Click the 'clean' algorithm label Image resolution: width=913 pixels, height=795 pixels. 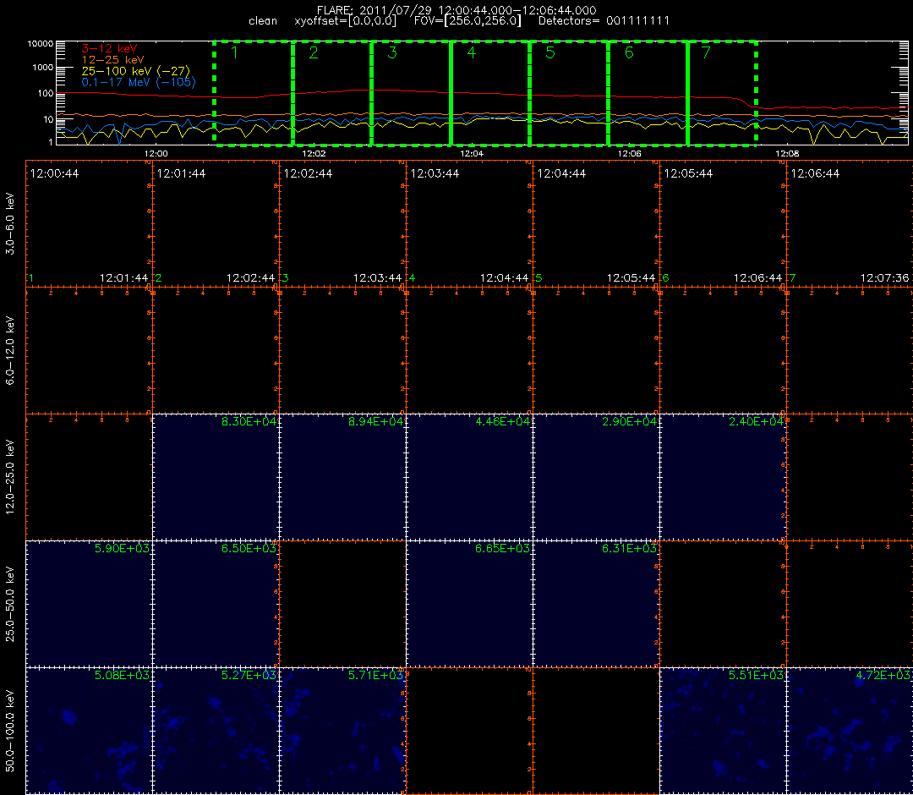tap(263, 21)
